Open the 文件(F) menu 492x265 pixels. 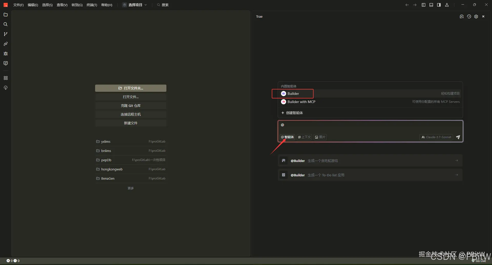[18, 5]
